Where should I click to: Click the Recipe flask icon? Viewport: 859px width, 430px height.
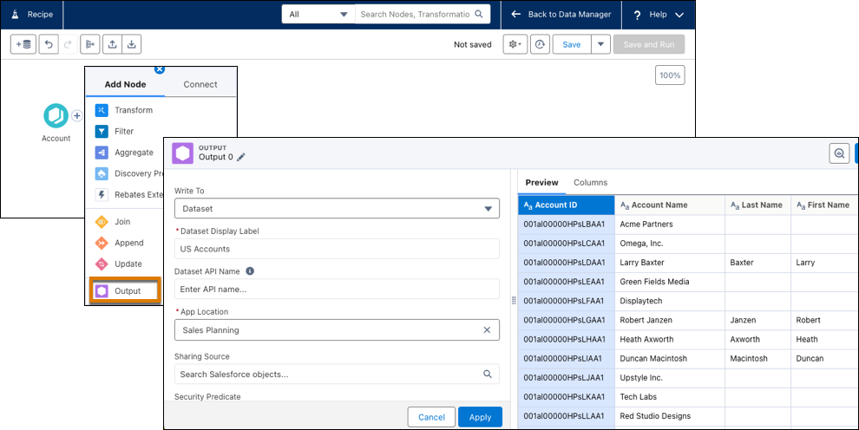(15, 14)
